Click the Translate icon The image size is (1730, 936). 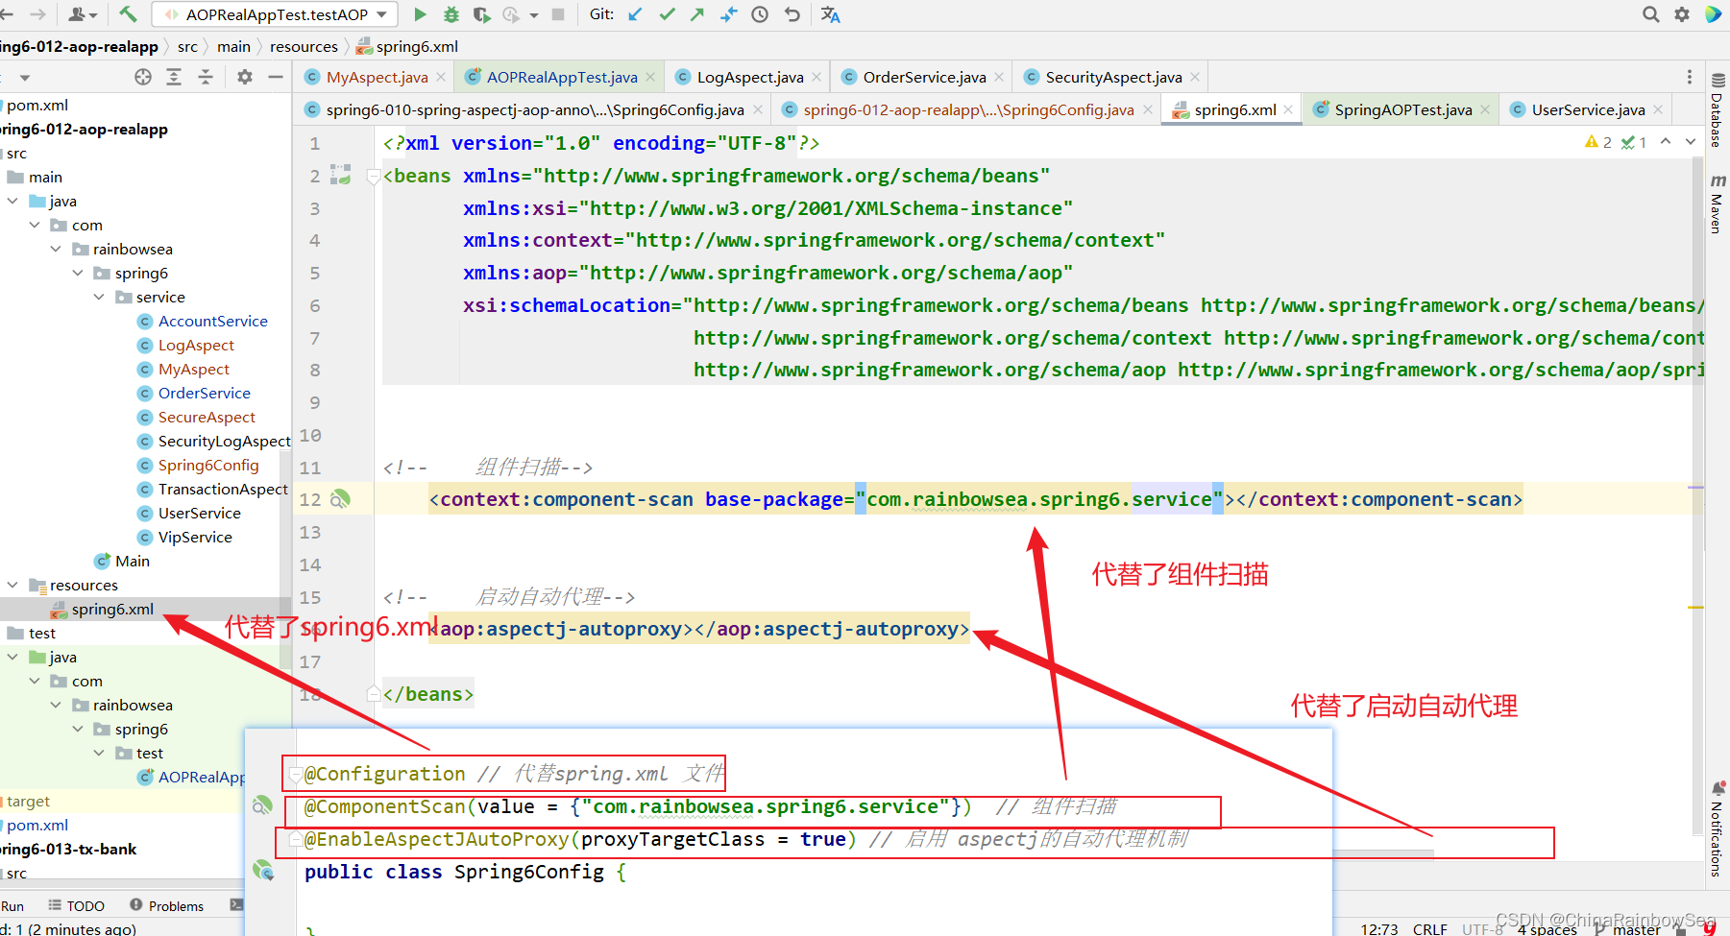pos(831,14)
